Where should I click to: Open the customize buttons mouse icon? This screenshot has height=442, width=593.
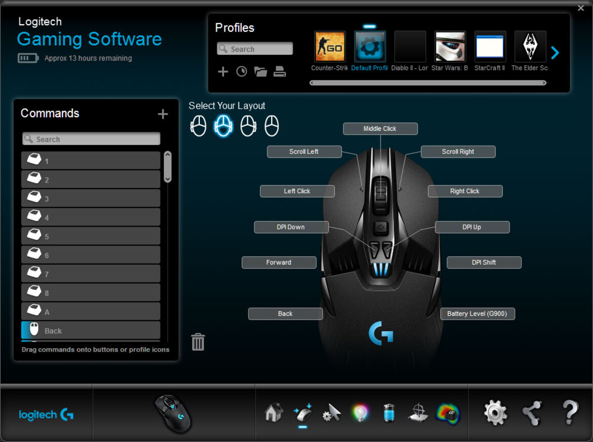pos(303,413)
